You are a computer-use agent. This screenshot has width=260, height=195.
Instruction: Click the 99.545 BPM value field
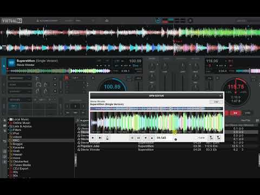[x=164, y=138]
